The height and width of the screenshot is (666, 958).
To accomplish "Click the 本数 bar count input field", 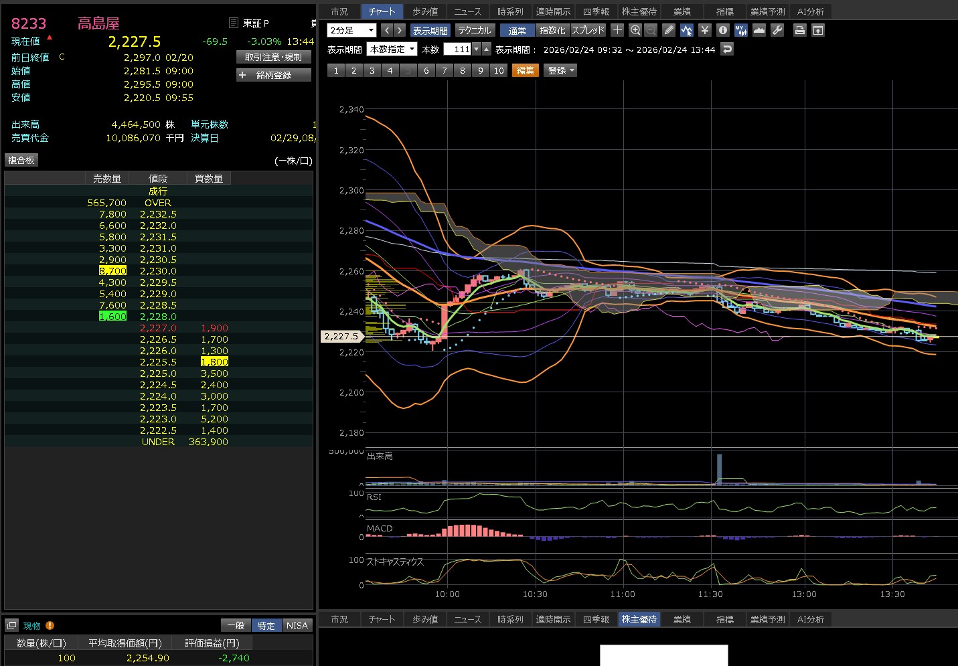I will 458,49.
